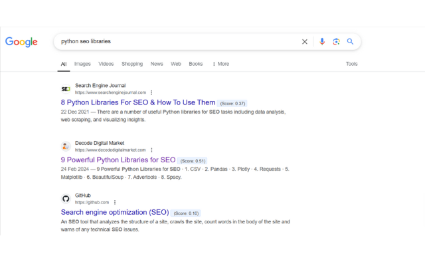Screen dimensions: 425x266
Task: Open the Shopping tab
Action: click(x=132, y=64)
